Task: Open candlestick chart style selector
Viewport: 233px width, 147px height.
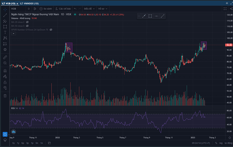Action: 36,8
